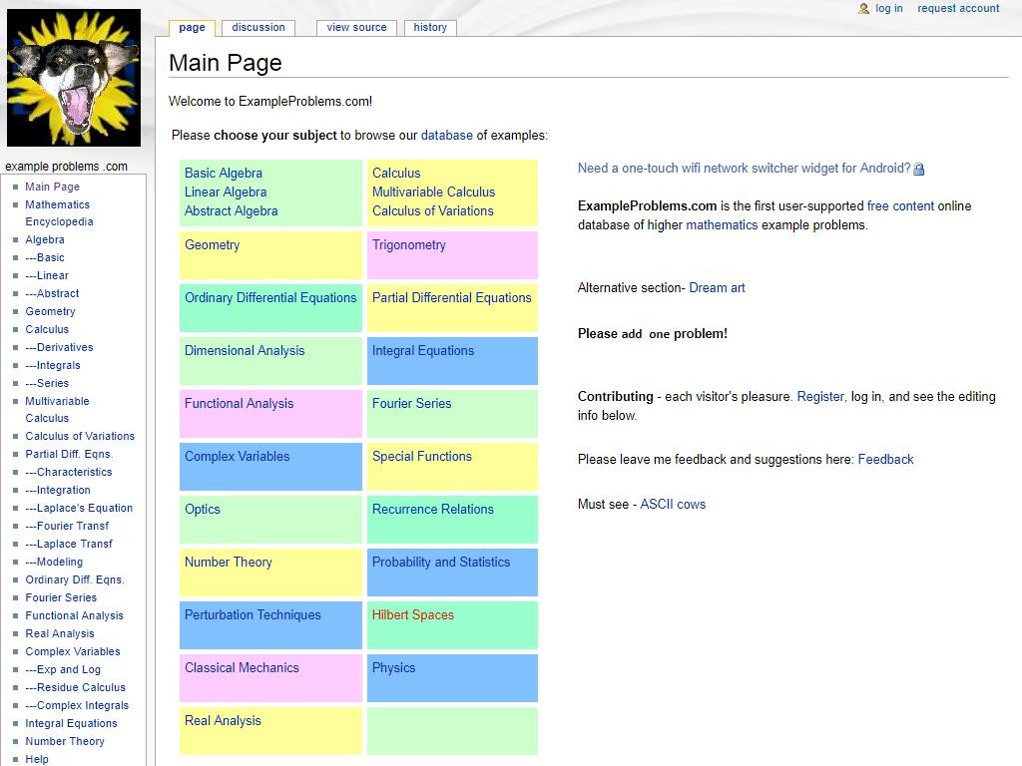Open Calculus of Variations in subject table
This screenshot has height=766, width=1022.
click(x=432, y=211)
